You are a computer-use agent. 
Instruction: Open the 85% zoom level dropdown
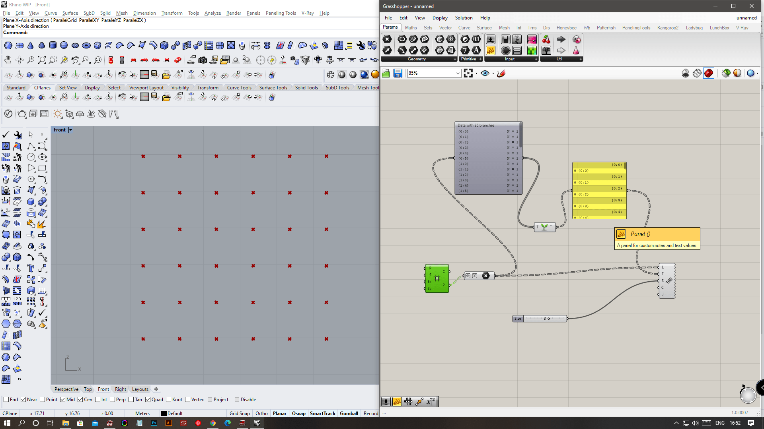(x=458, y=73)
